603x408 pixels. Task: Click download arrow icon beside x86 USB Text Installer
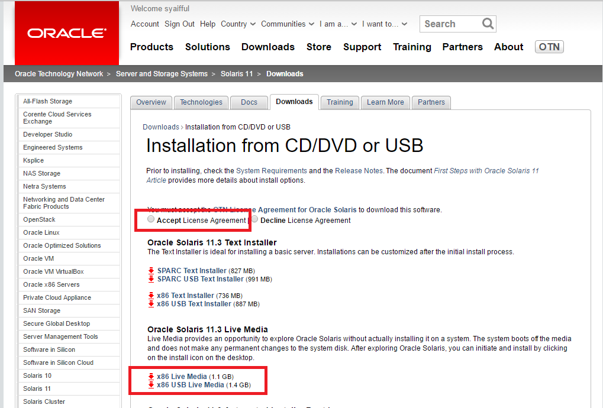pyautogui.click(x=151, y=305)
